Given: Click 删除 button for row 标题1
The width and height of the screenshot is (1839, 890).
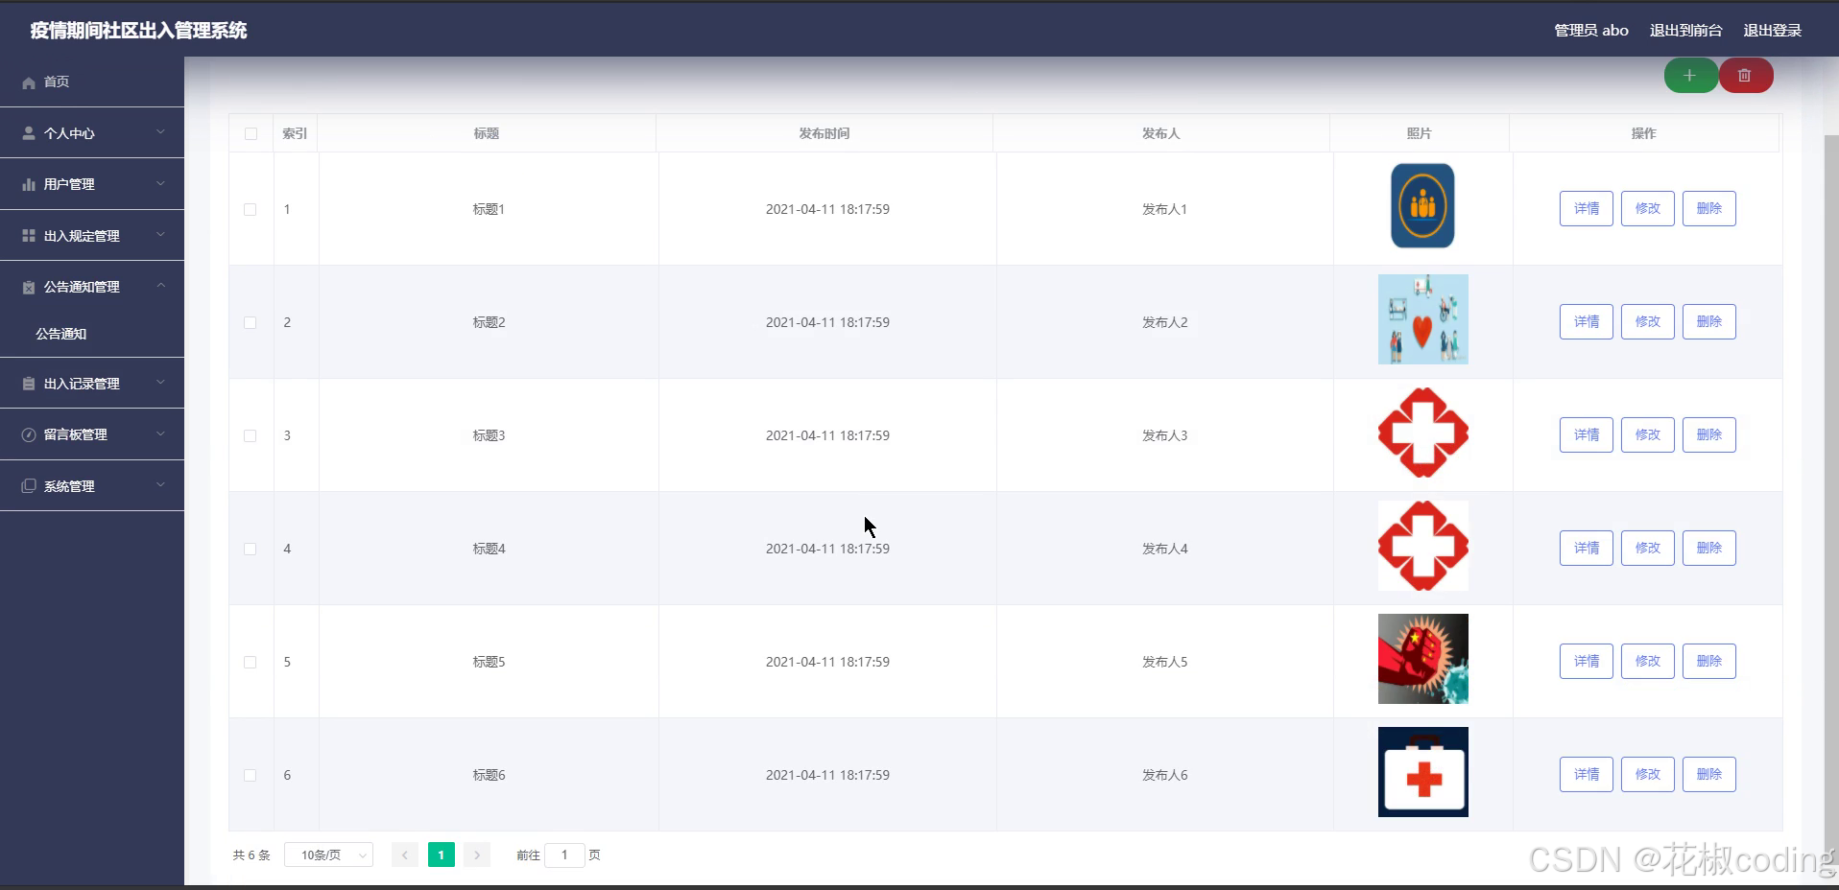Looking at the screenshot, I should [x=1709, y=208].
